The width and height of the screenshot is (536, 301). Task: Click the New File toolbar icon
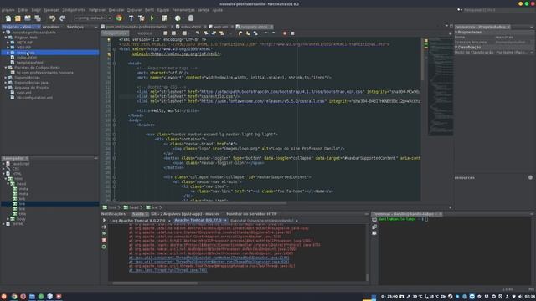(x=8, y=18)
